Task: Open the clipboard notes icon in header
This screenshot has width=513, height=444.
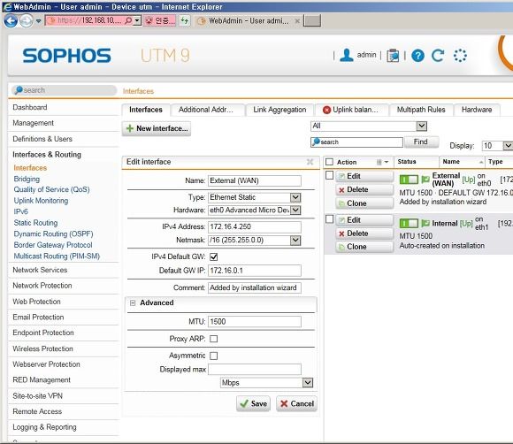Action: click(393, 56)
